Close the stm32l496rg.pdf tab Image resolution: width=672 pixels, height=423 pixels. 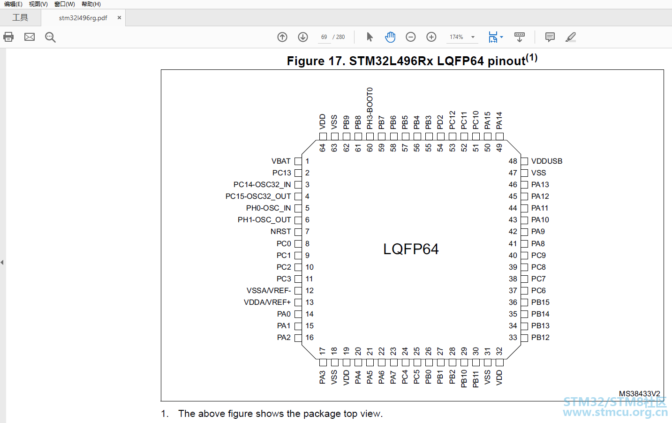tap(119, 18)
